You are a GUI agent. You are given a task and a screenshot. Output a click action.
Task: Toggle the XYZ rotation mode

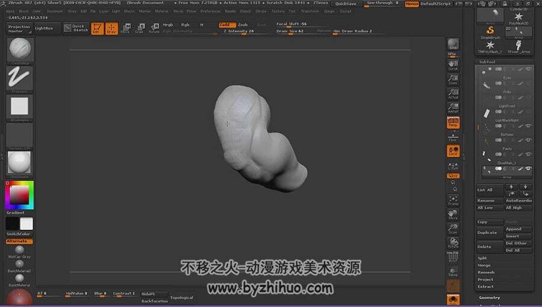click(453, 176)
